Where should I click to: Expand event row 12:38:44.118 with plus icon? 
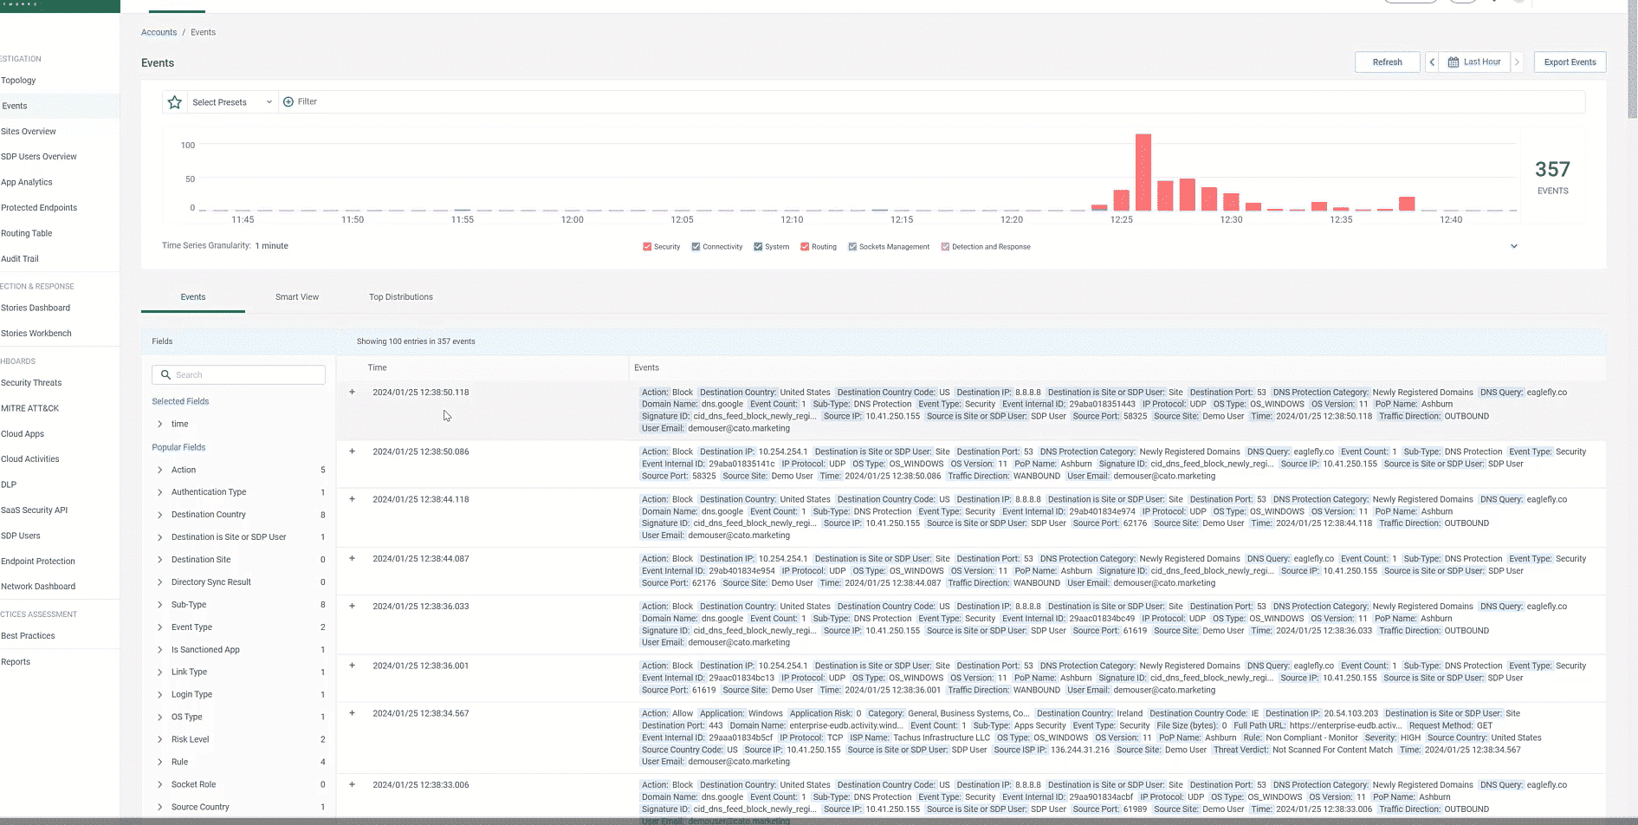(352, 499)
